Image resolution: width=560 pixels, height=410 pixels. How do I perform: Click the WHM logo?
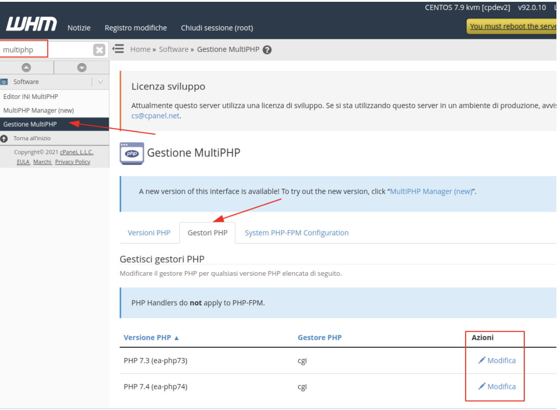coord(31,25)
